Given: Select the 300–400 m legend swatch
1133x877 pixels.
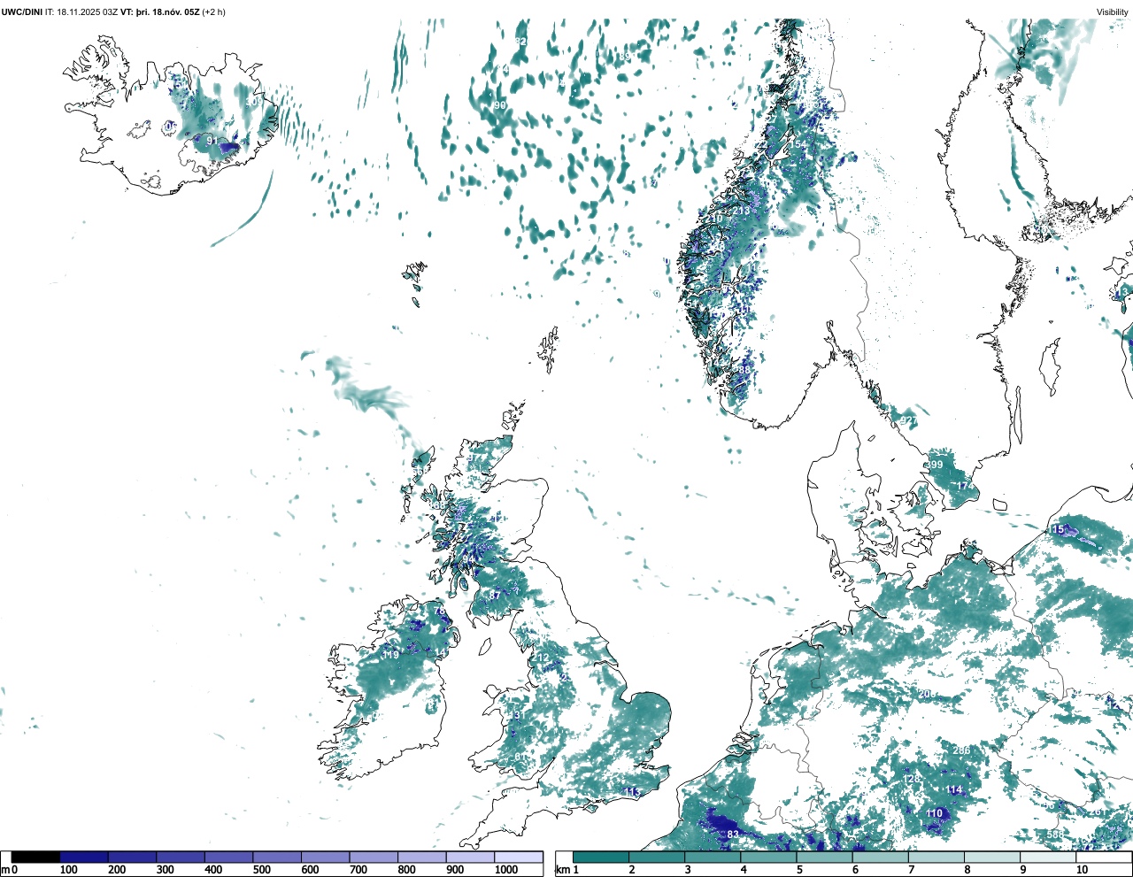Looking at the screenshot, I should 181,858.
